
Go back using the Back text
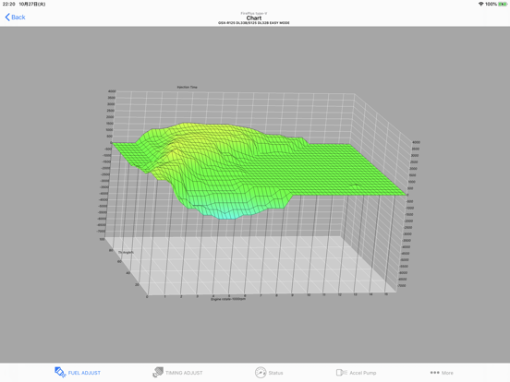[18, 18]
